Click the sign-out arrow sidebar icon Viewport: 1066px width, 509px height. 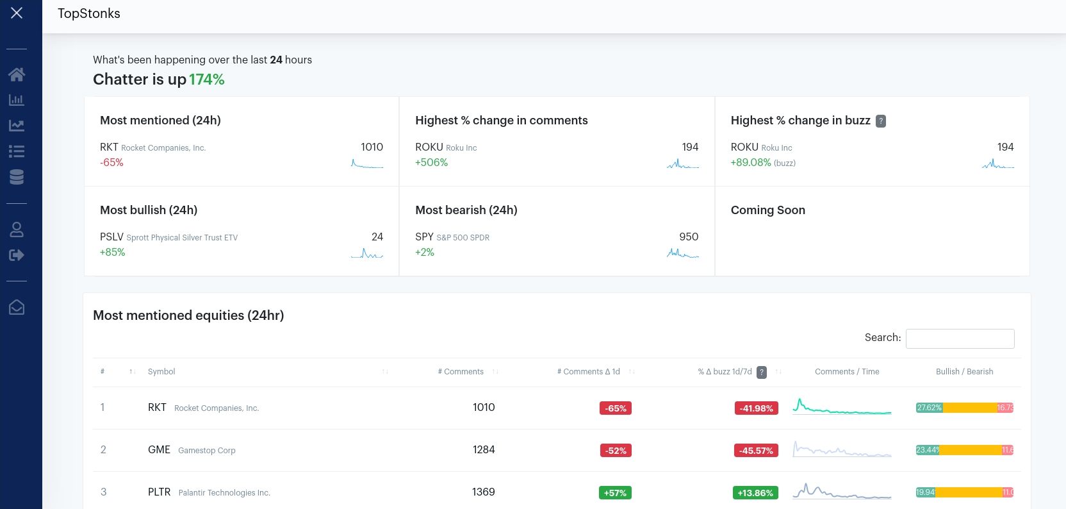(x=17, y=255)
